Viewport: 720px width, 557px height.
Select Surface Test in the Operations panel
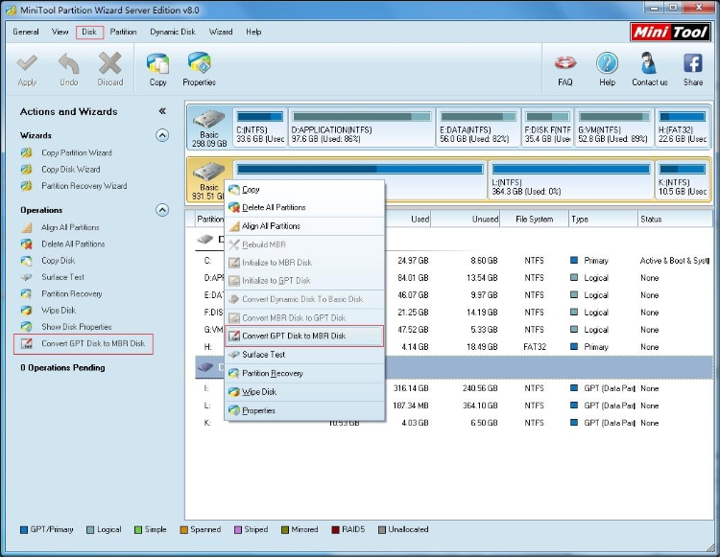coord(62,277)
